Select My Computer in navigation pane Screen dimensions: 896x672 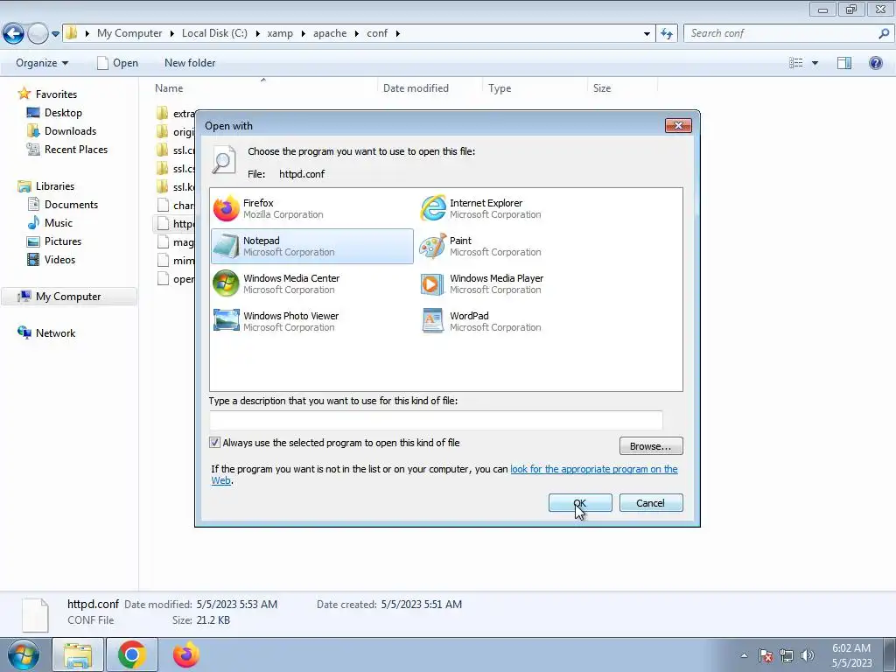(68, 297)
